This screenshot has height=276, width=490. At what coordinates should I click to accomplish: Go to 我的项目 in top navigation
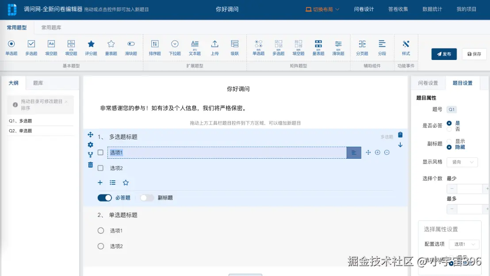[x=467, y=9]
